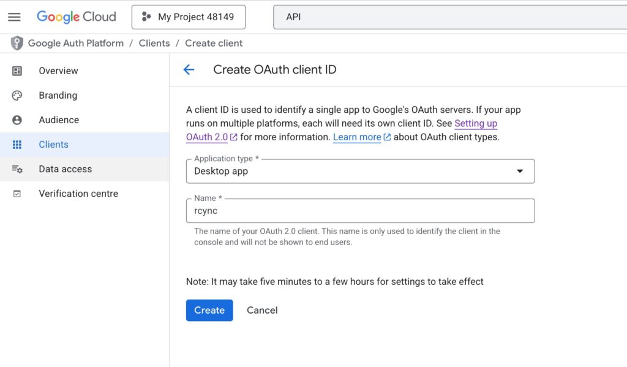Image resolution: width=627 pixels, height=367 pixels.
Task: Click the Data access settings-list icon
Action: tap(17, 169)
